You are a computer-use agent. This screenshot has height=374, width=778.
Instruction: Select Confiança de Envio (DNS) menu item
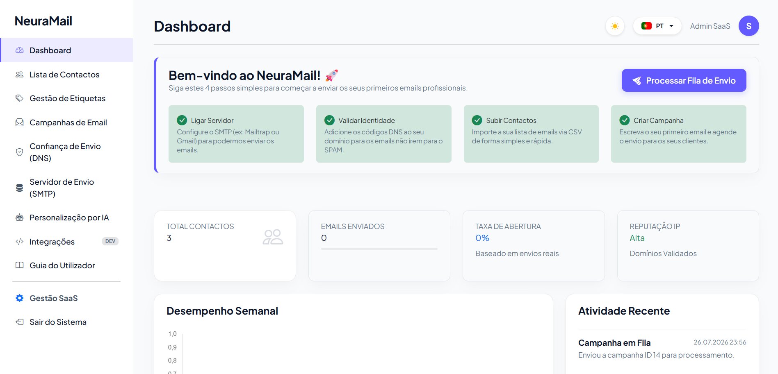[66, 152]
